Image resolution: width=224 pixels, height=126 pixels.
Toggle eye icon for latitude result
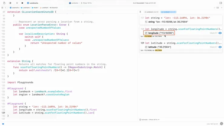pos(220,47)
